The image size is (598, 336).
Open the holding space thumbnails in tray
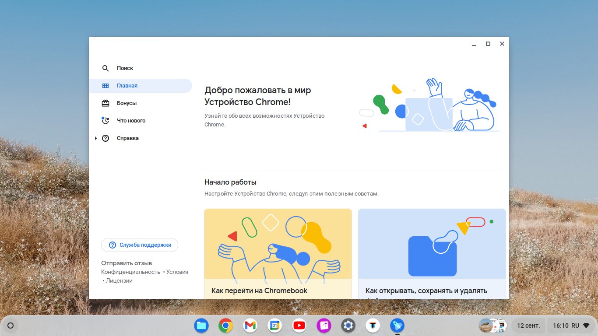[493, 325]
